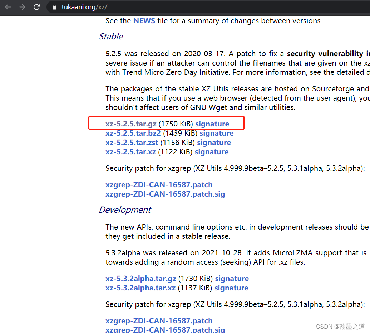Download xz-5.3.2alpha.tar.gz
The image size is (370, 333).
pyautogui.click(x=140, y=279)
